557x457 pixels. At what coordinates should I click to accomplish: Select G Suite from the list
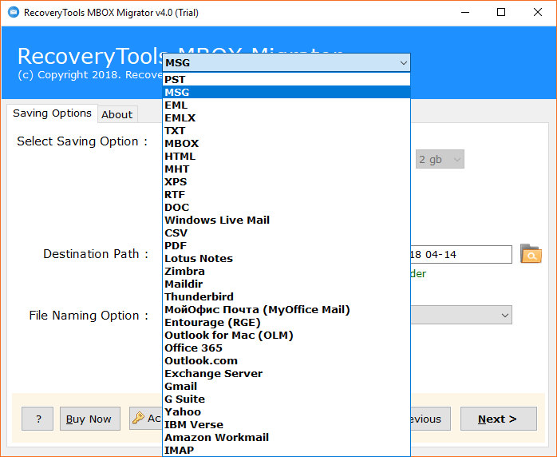point(286,399)
